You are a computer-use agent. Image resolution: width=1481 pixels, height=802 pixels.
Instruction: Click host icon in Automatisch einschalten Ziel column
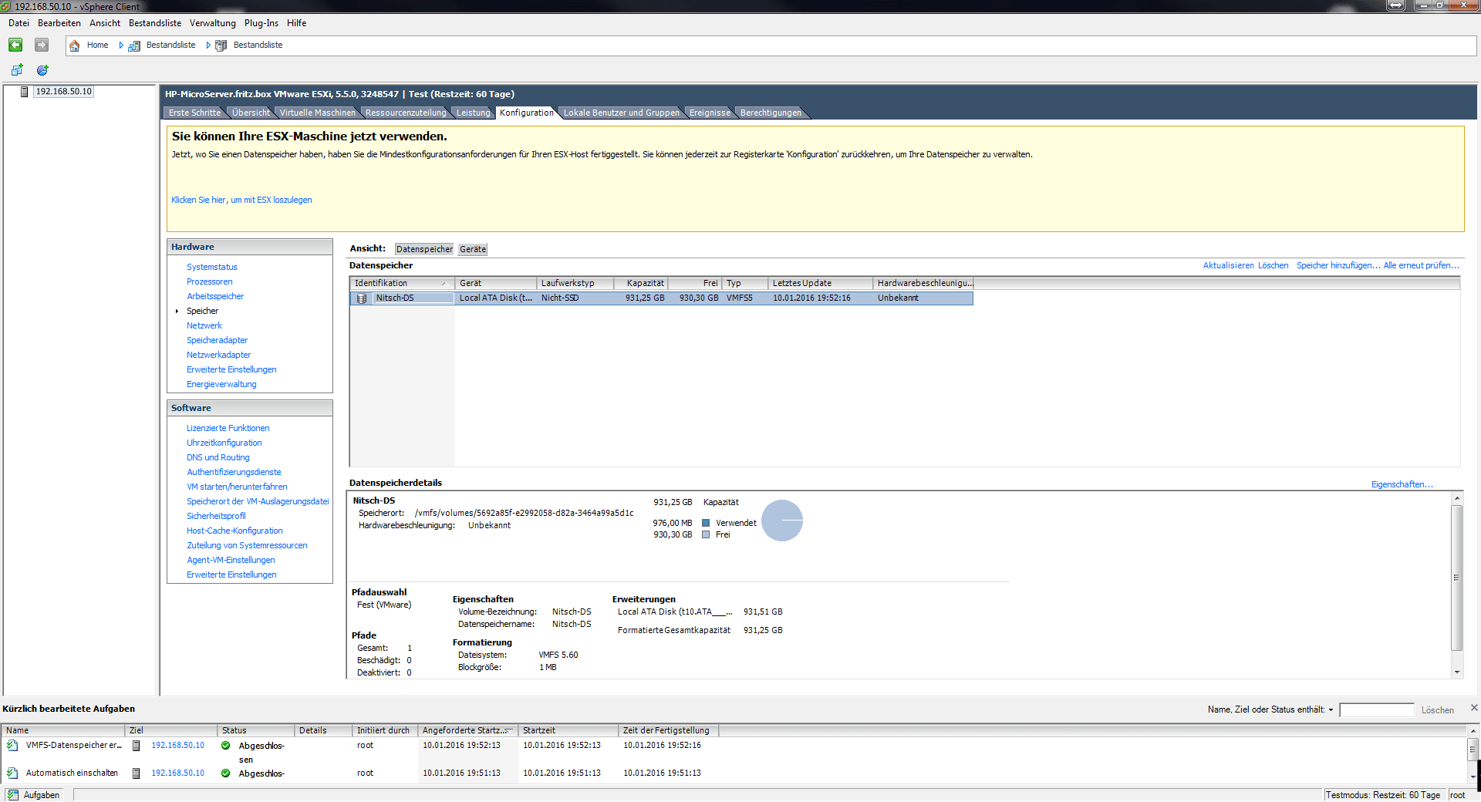coord(137,773)
